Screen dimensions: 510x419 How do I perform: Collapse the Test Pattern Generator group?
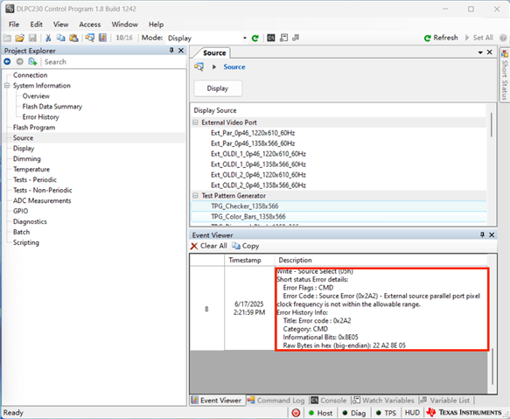coord(195,196)
